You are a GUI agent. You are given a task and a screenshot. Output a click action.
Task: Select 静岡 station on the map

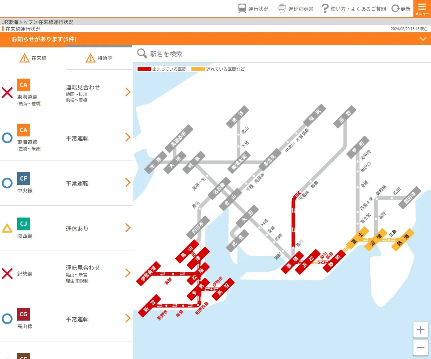pos(334,261)
